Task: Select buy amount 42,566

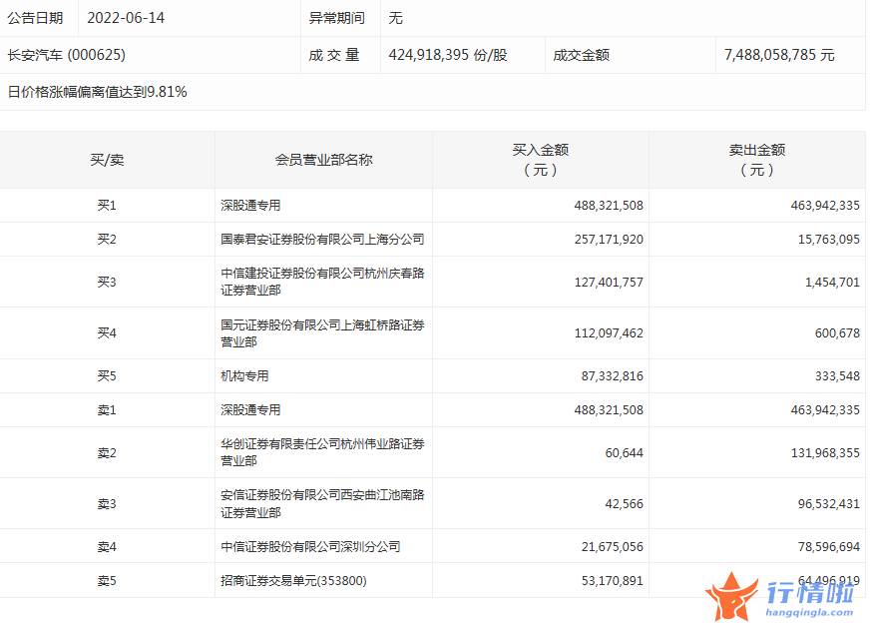Action: pyautogui.click(x=625, y=504)
